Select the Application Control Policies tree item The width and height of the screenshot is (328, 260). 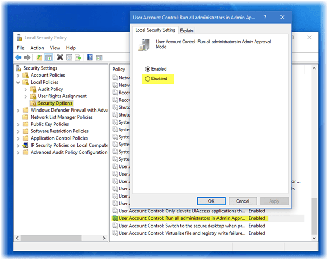(59, 138)
